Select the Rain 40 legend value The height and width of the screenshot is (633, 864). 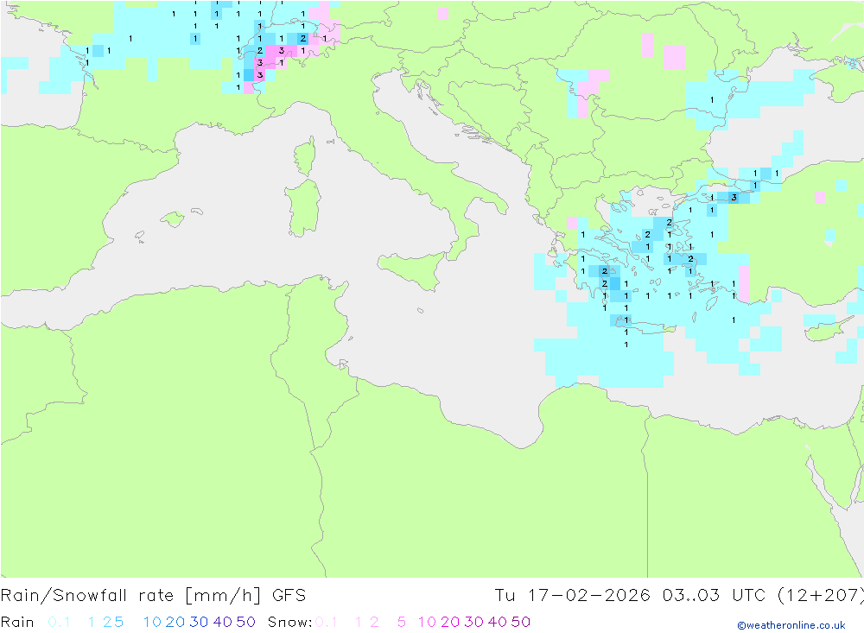[x=223, y=622]
